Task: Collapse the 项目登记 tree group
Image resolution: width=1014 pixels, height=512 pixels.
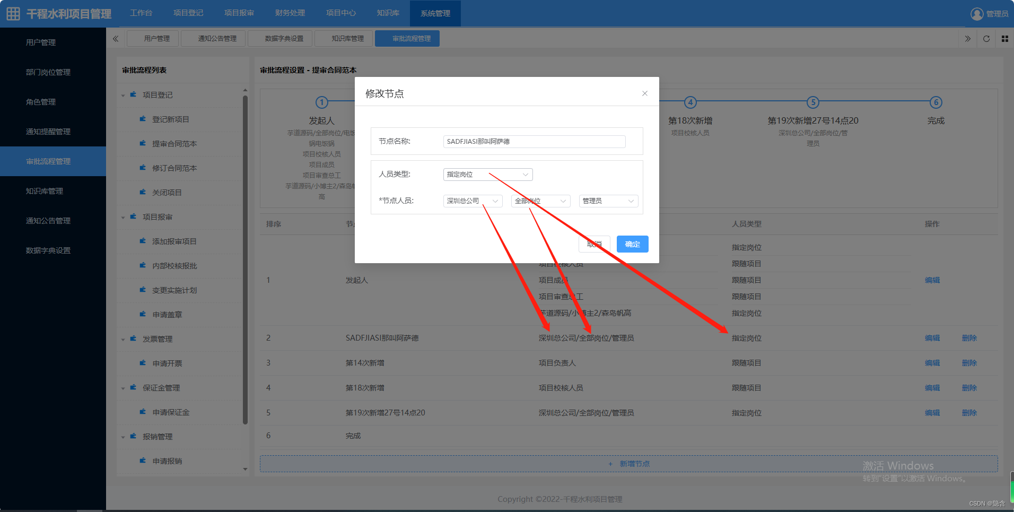Action: click(123, 96)
